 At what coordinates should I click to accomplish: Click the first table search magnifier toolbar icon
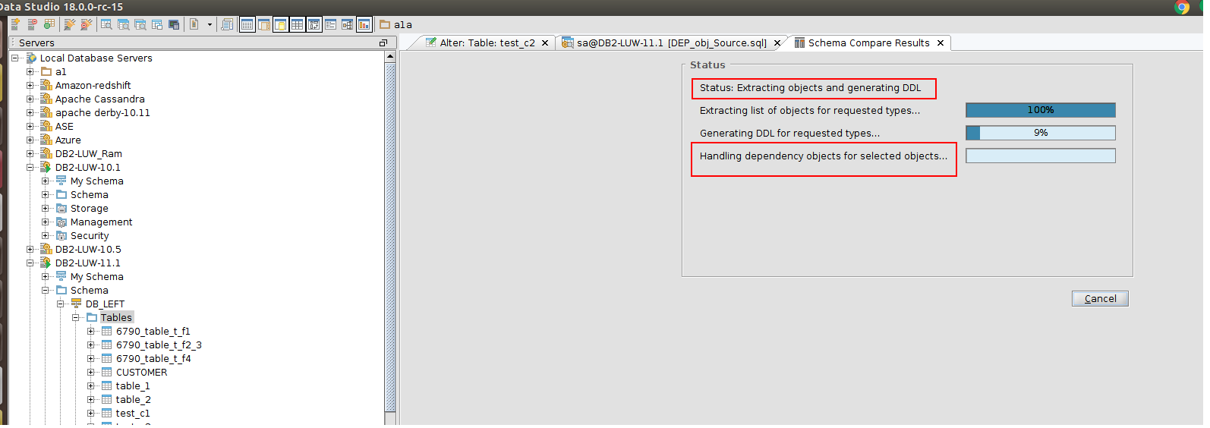tap(106, 24)
